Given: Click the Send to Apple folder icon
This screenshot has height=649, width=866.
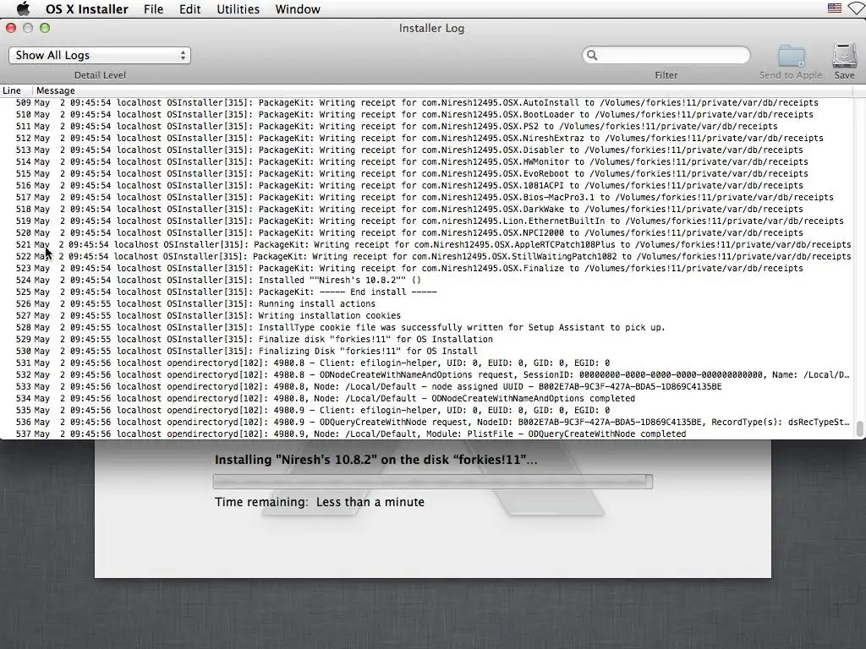Looking at the screenshot, I should pos(791,57).
